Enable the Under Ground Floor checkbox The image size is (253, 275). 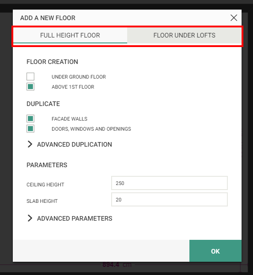pos(30,77)
